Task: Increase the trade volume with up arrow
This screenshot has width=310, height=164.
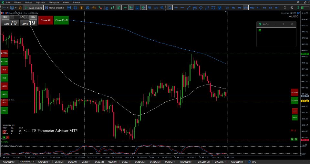Action: point(27,17)
